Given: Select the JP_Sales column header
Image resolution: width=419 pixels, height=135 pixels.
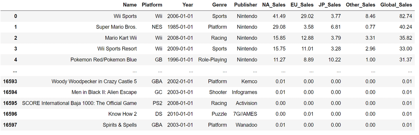Looking at the screenshot, I should pyautogui.click(x=330, y=5).
